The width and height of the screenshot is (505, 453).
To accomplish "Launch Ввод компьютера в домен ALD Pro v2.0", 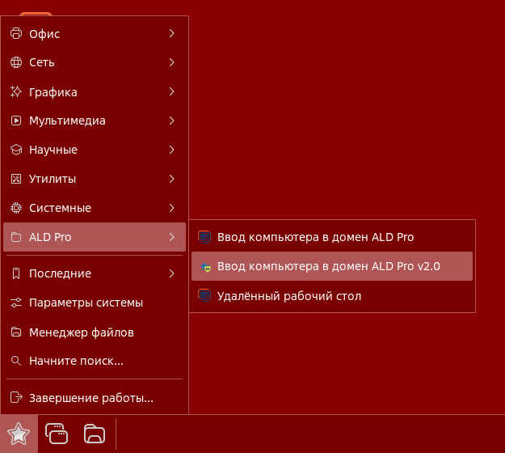I will point(332,266).
